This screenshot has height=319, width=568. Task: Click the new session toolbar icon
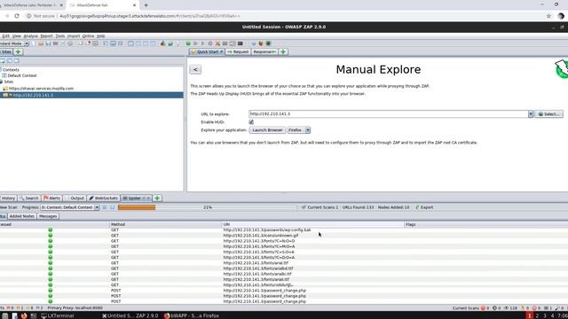34,43
